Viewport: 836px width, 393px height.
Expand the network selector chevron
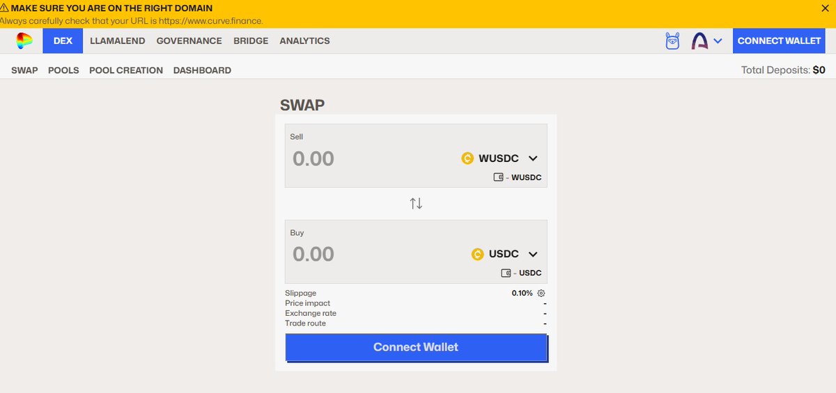(x=718, y=41)
